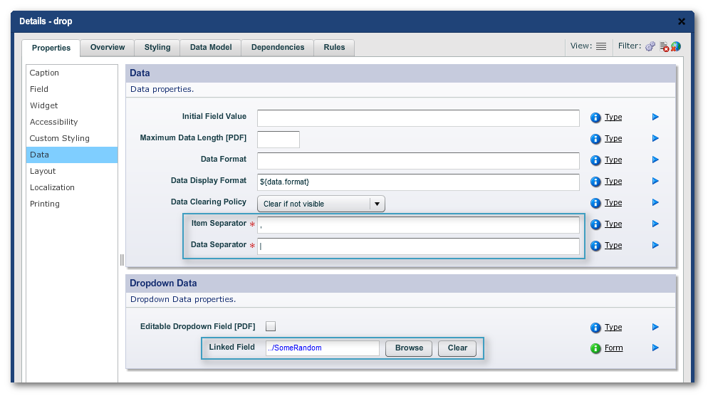Click Clear button for Linked Field
This screenshot has height=401, width=708.
click(457, 348)
